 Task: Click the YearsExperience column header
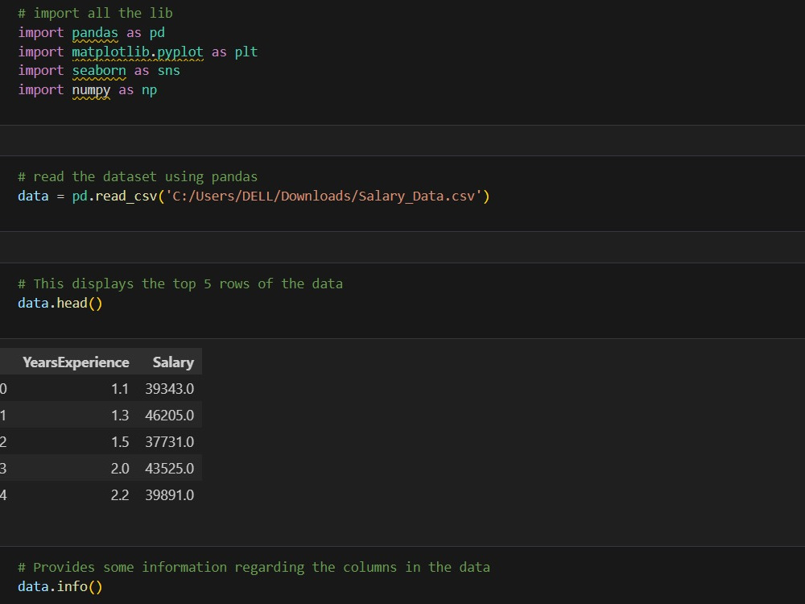click(76, 362)
